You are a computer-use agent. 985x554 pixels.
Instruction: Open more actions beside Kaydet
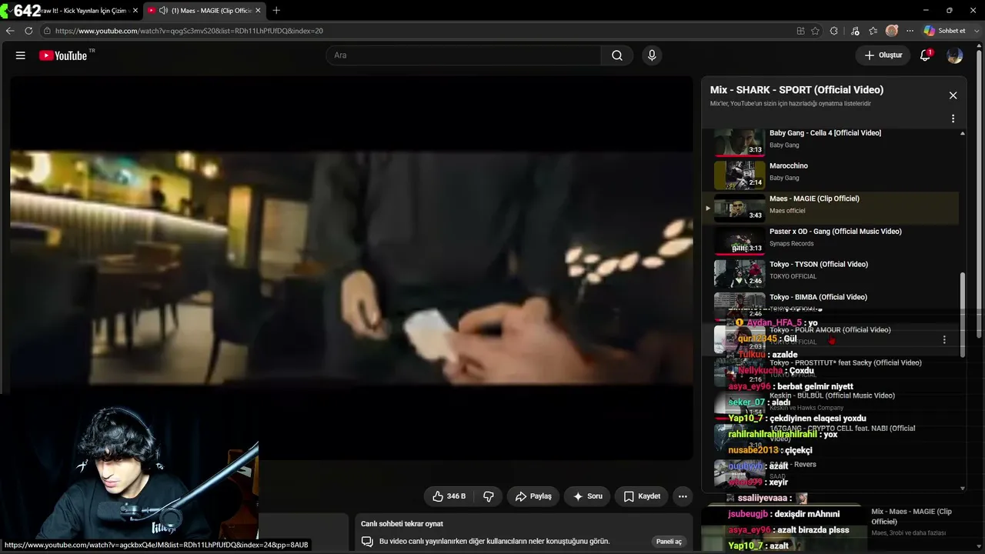pyautogui.click(x=682, y=496)
